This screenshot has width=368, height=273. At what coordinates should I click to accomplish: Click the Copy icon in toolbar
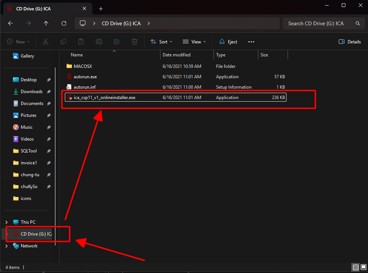(63, 42)
